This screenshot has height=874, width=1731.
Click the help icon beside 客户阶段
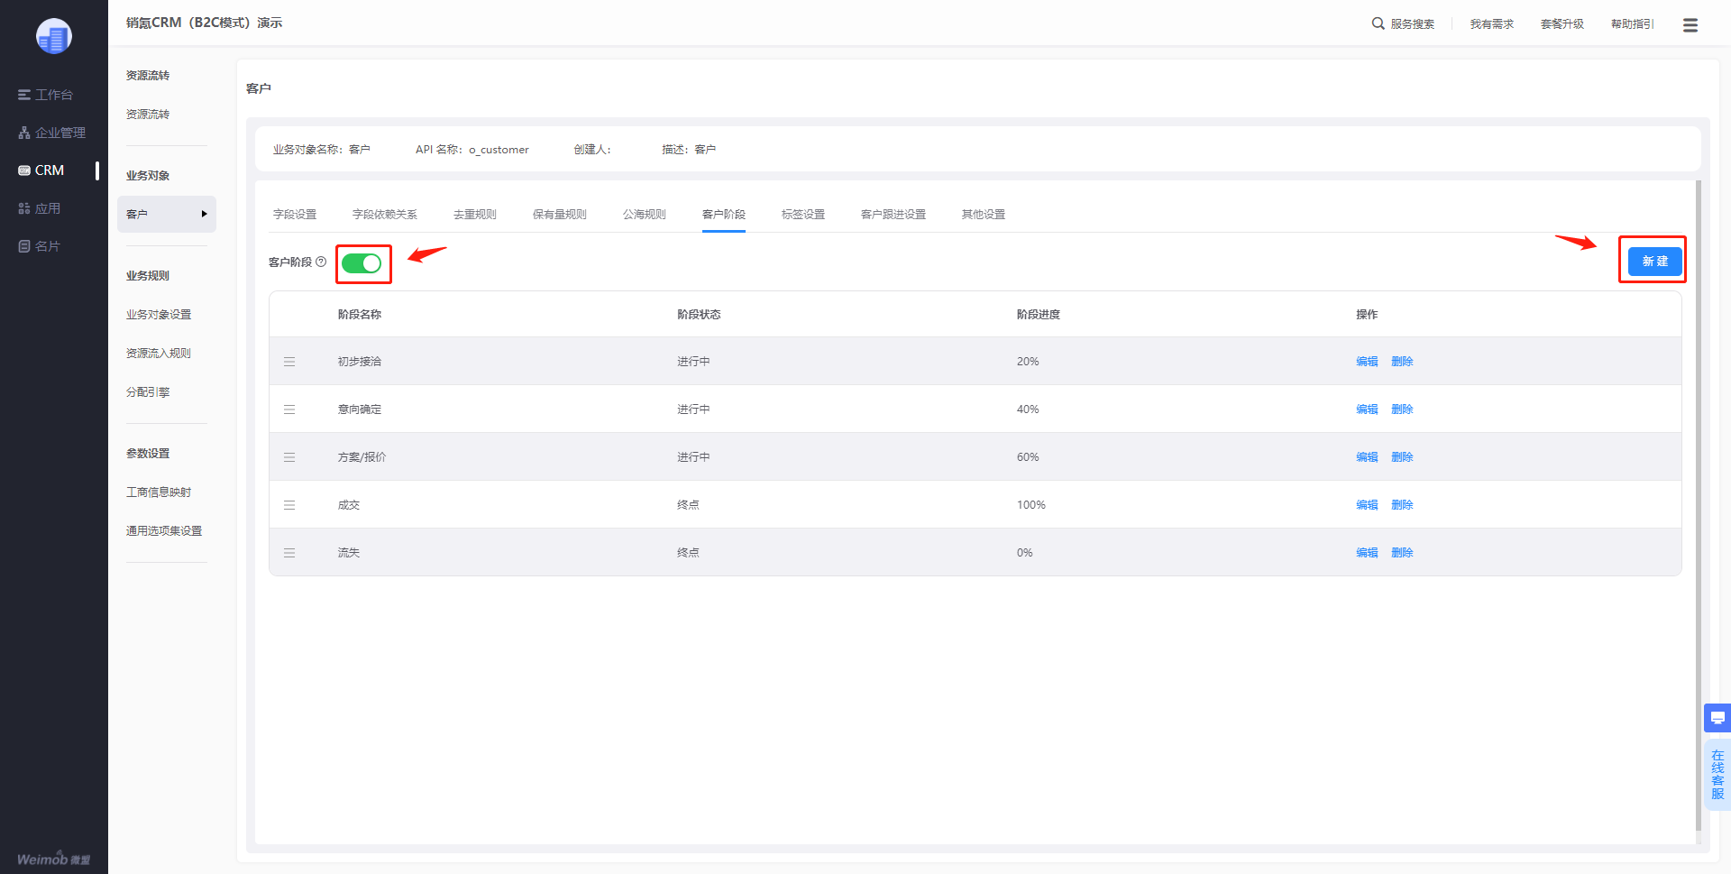point(321,262)
